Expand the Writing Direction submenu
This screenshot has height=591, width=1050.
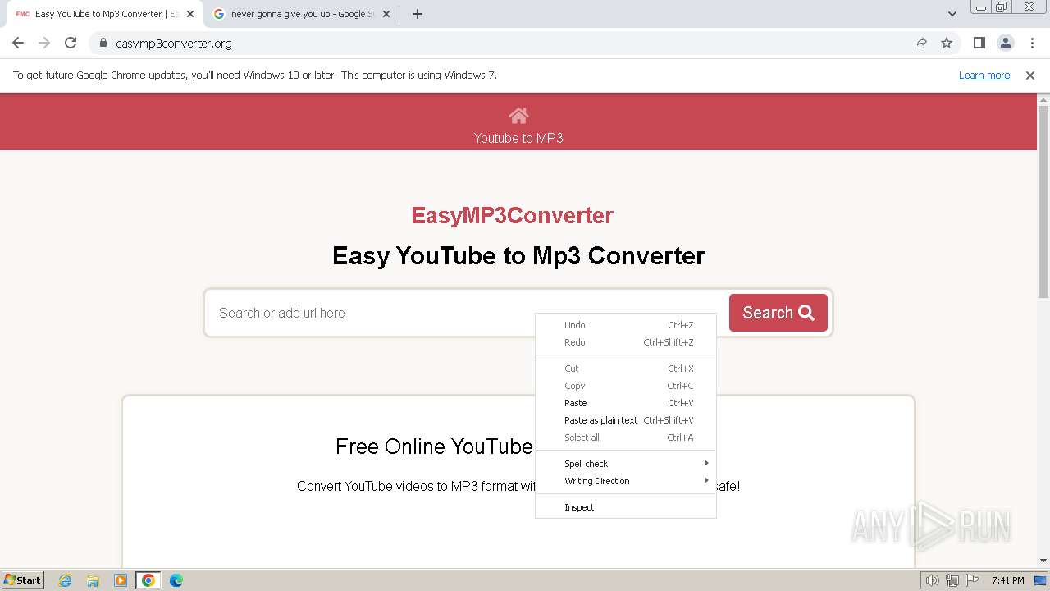(626, 481)
